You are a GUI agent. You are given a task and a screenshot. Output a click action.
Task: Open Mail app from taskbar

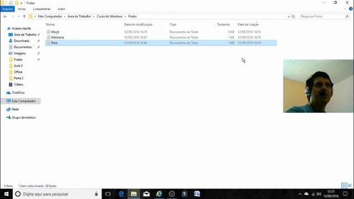coord(147,194)
